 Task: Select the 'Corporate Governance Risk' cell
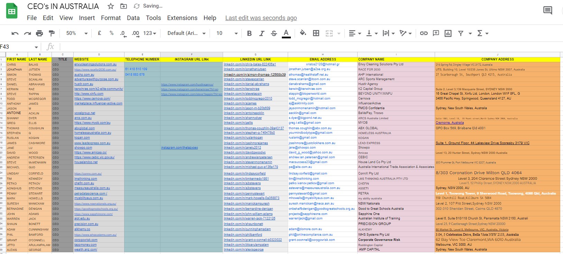click(396, 239)
